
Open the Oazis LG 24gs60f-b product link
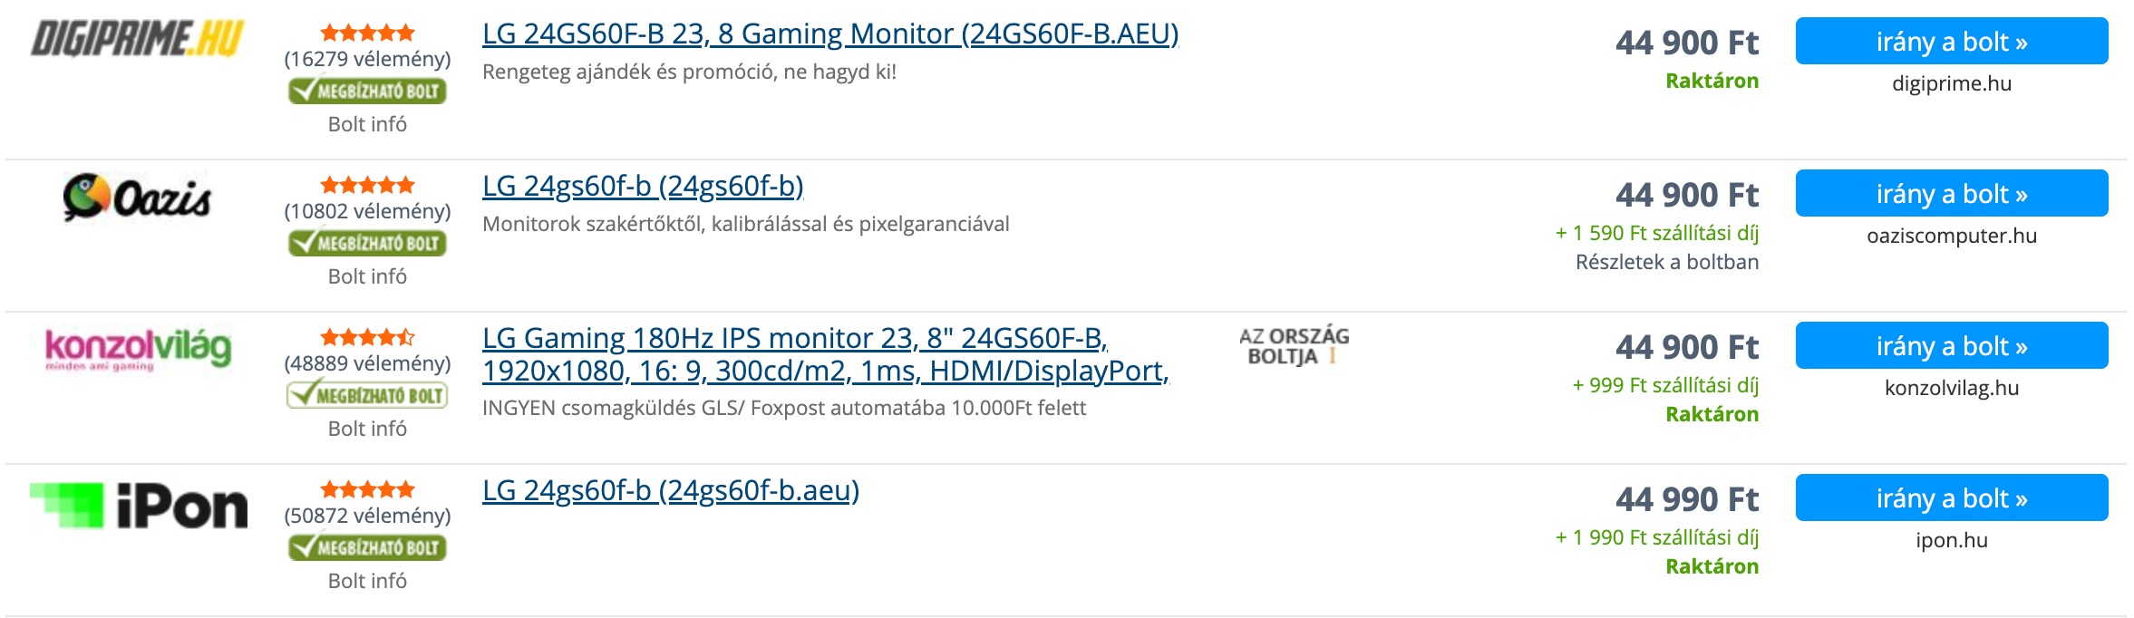click(x=643, y=186)
